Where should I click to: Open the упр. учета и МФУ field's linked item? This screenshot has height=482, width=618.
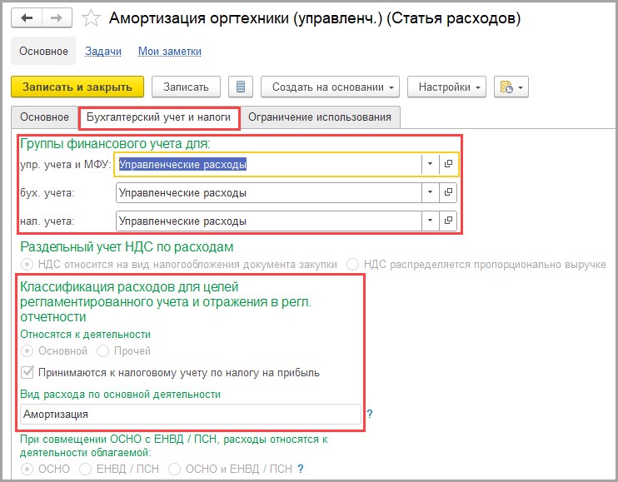[448, 164]
